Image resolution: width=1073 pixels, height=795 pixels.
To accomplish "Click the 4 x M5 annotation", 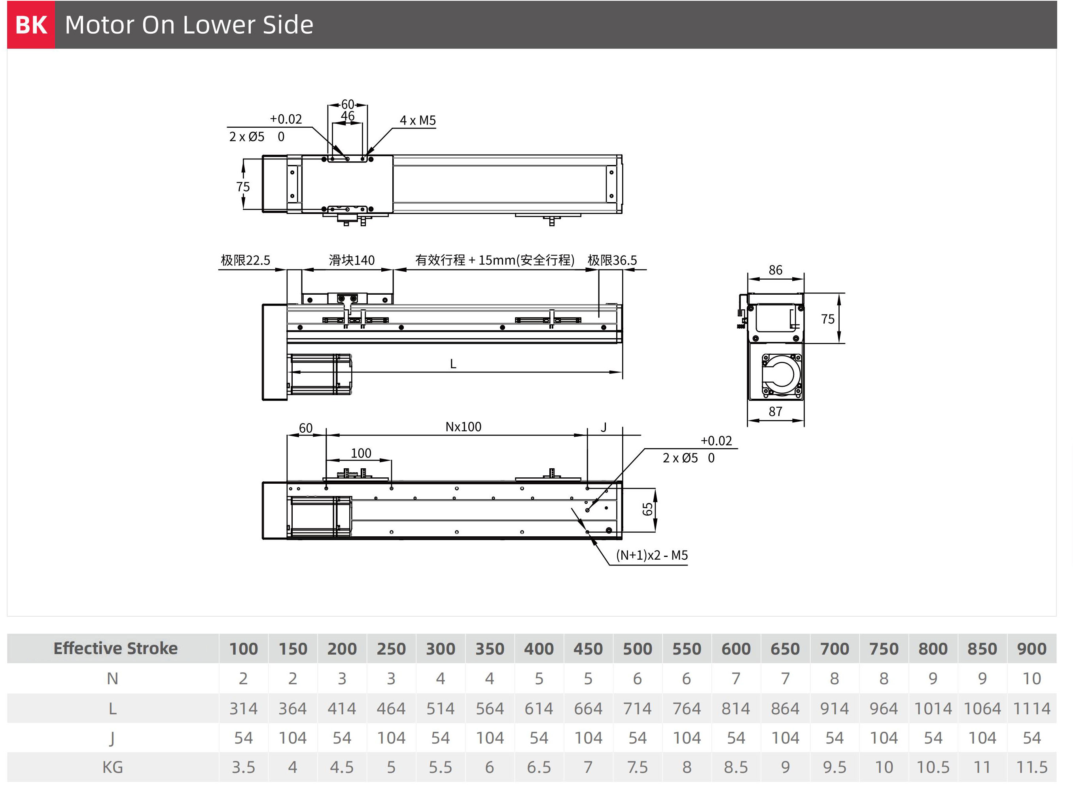I will 417,120.
